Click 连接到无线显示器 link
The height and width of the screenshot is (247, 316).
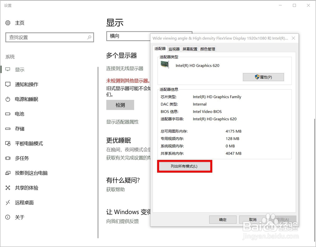(125, 69)
